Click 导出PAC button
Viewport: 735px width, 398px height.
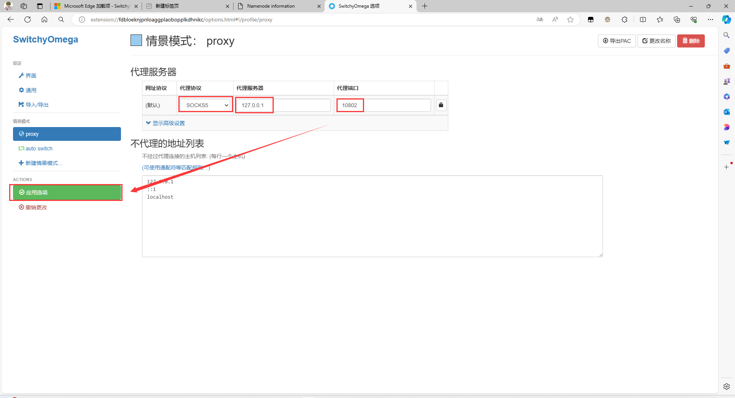[x=617, y=41]
